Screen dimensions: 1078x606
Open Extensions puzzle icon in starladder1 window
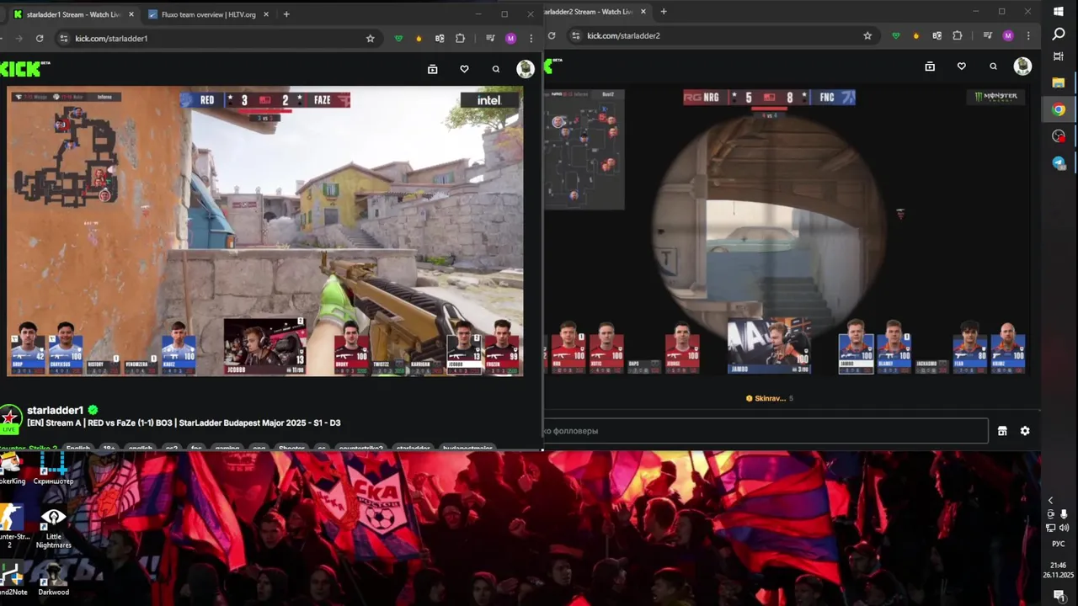pyautogui.click(x=460, y=38)
